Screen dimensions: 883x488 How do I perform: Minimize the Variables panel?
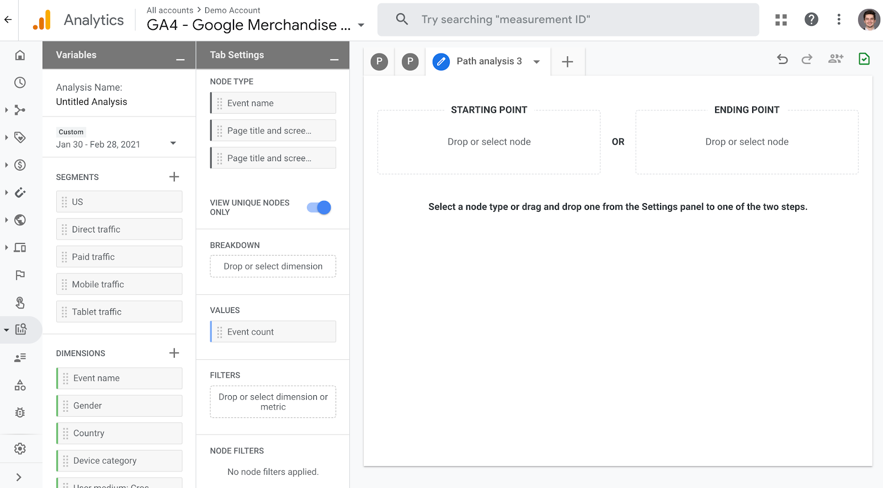point(180,60)
